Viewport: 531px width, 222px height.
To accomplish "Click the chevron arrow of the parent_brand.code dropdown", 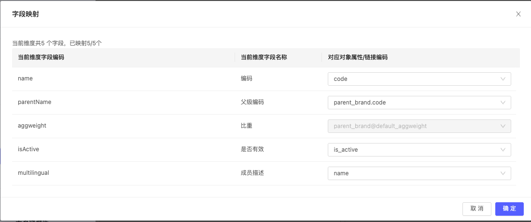I will point(503,103).
